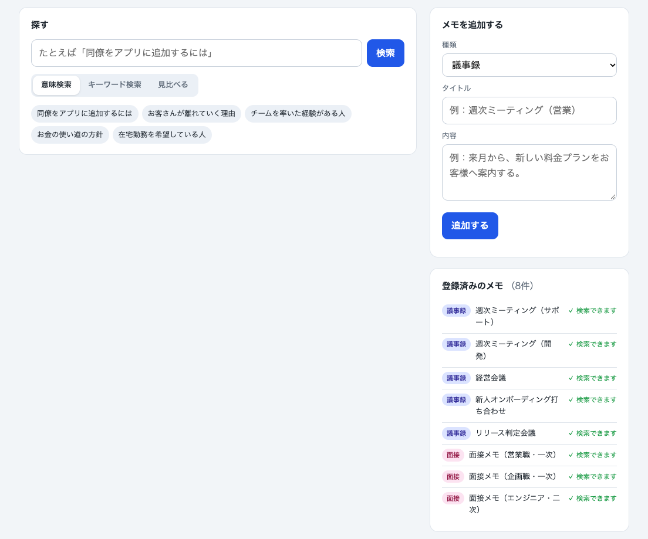Click the 追加する button
Image resolution: width=648 pixels, height=539 pixels.
[x=470, y=226]
